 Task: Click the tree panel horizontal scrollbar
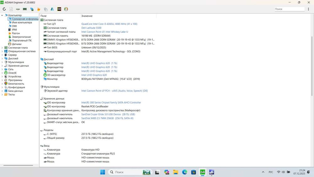[x=18, y=165]
